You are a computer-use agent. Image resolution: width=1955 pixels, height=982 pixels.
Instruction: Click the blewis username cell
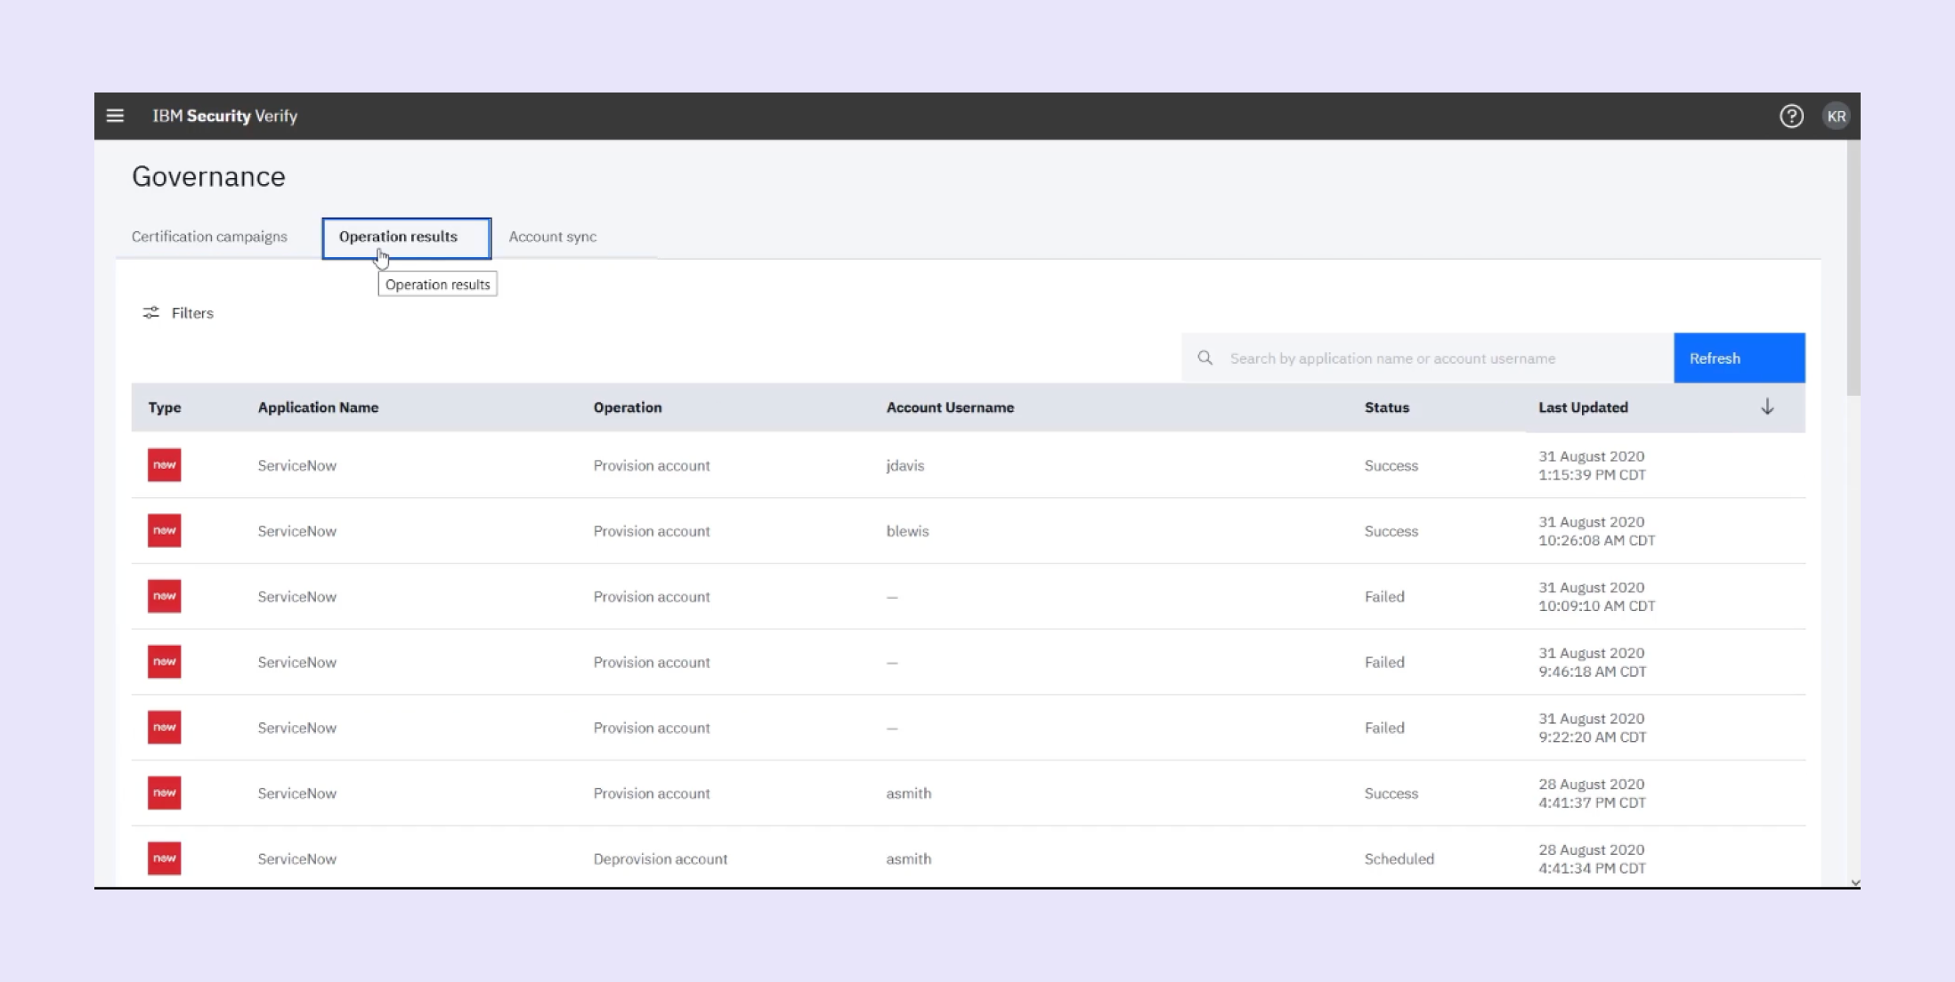coord(907,531)
